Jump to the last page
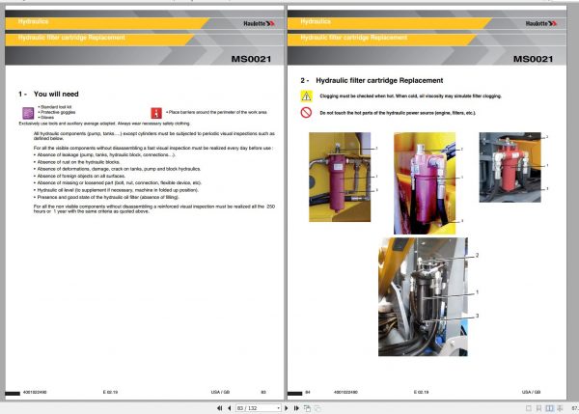579x414 pixels. [x=296, y=408]
